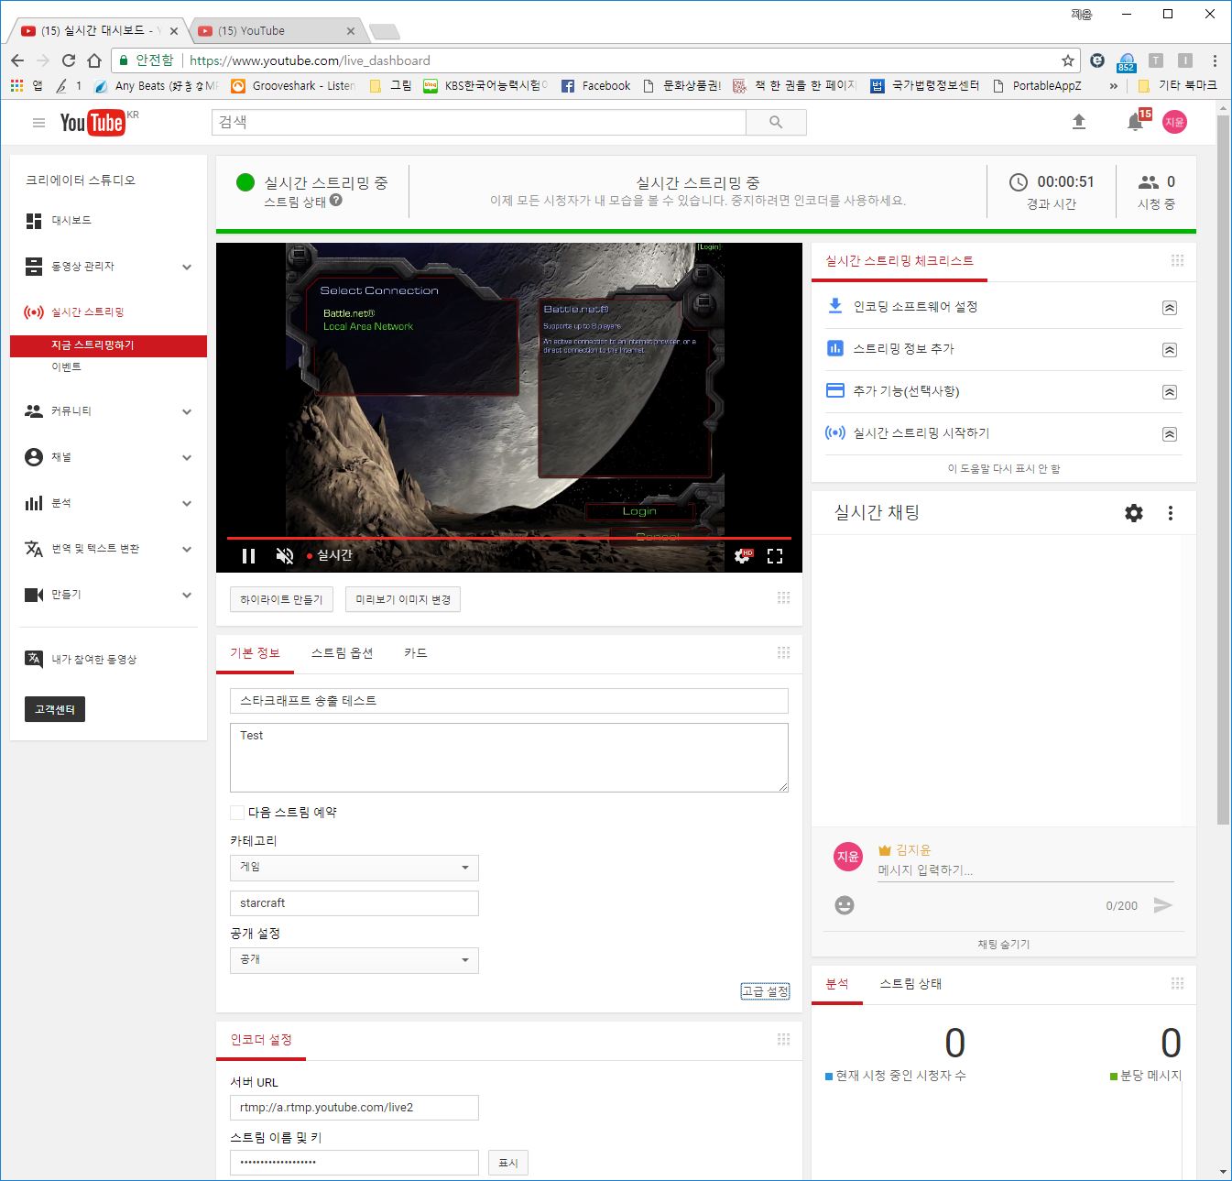Click the extension icon with the 852 badge
Image resolution: width=1232 pixels, height=1181 pixels.
tap(1127, 61)
